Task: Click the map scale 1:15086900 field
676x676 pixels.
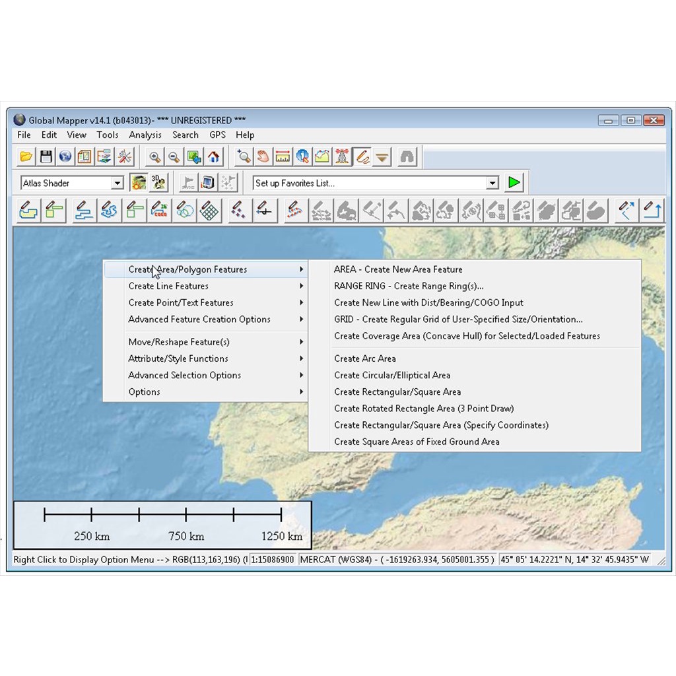Action: click(x=273, y=560)
